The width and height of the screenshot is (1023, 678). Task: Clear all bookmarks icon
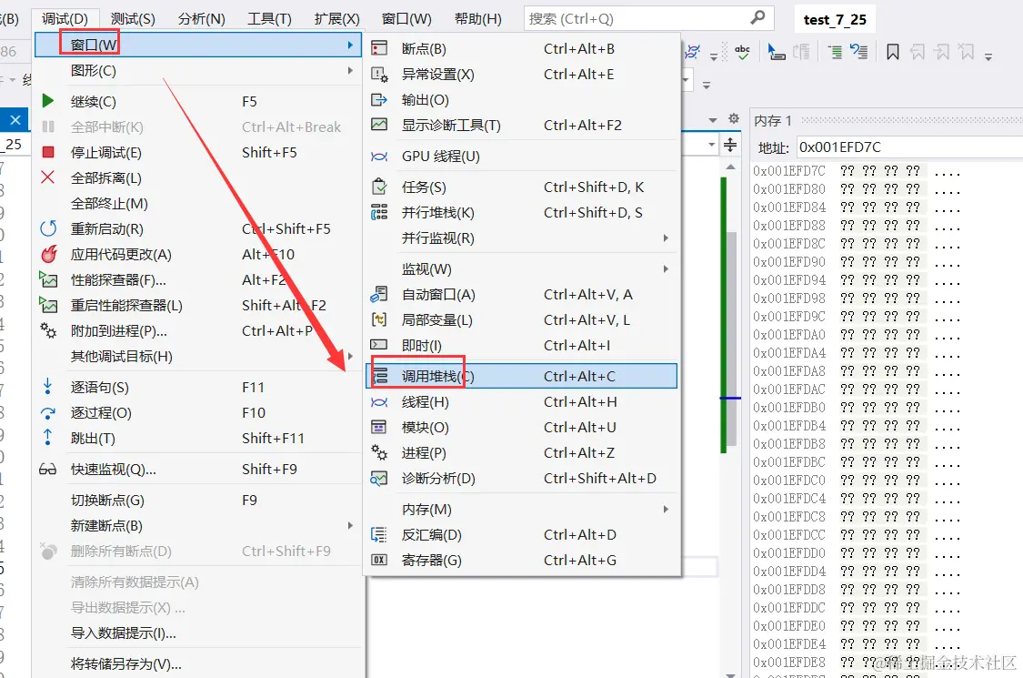[x=967, y=52]
